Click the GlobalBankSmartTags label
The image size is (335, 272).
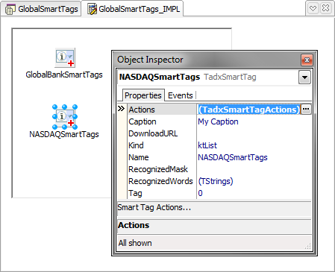point(64,75)
